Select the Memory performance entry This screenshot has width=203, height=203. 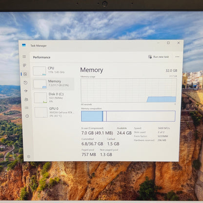coord(53,84)
